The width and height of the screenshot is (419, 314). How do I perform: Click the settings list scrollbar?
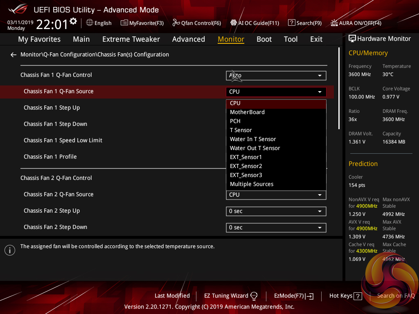339,88
